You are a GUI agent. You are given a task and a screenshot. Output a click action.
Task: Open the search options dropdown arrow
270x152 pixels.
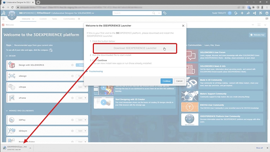(x=159, y=13)
